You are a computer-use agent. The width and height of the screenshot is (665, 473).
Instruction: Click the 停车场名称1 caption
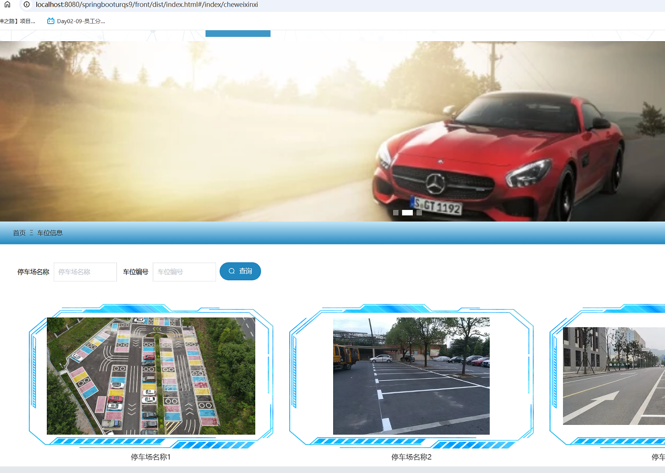coord(151,457)
